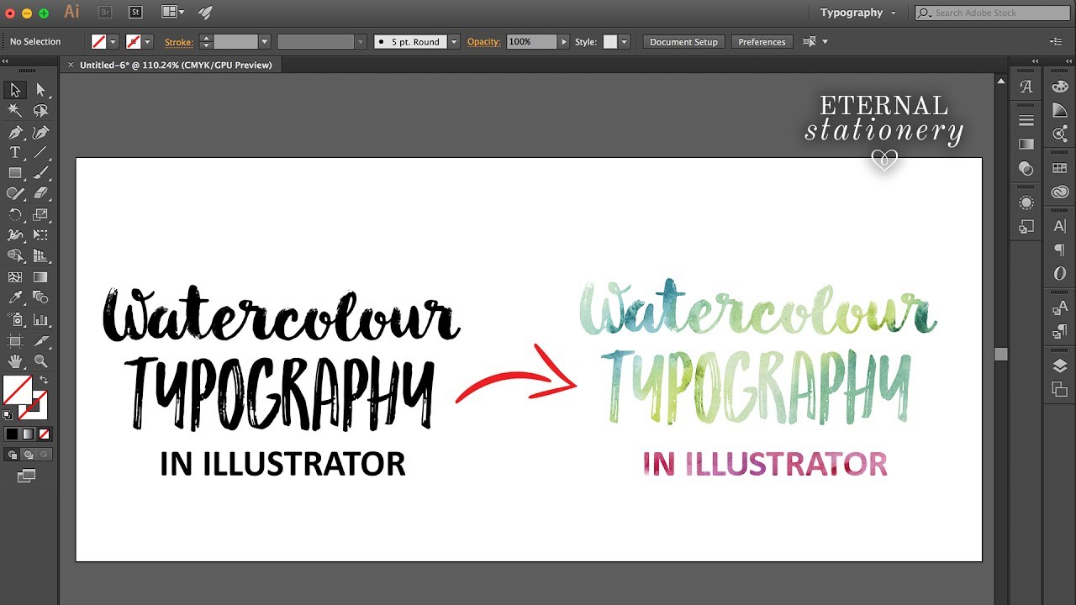This screenshot has width=1076, height=605.
Task: Click the Document Setup button
Action: click(x=683, y=41)
